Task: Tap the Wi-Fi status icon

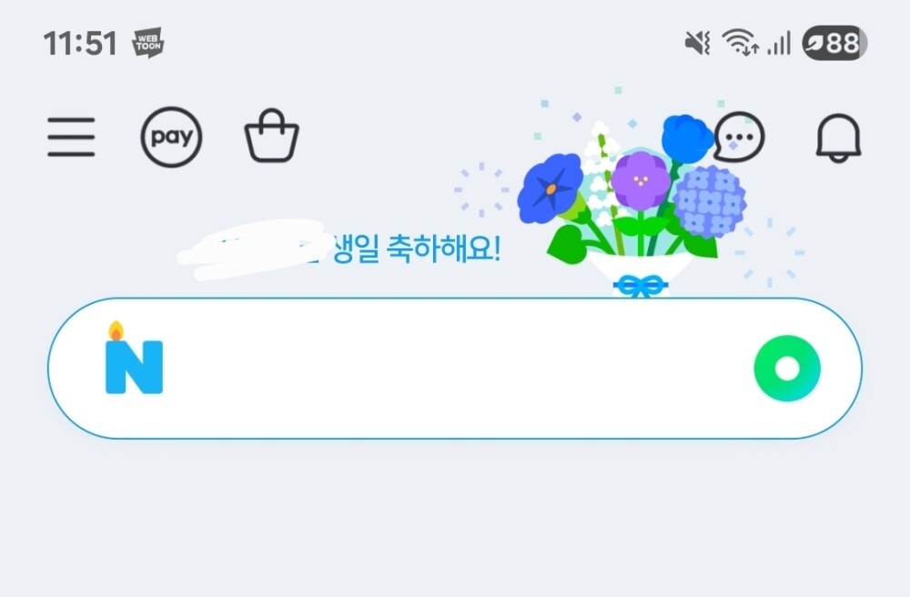Action: pyautogui.click(x=740, y=43)
